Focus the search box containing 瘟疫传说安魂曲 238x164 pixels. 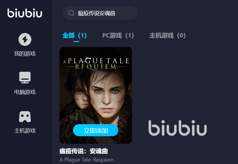(x=100, y=13)
